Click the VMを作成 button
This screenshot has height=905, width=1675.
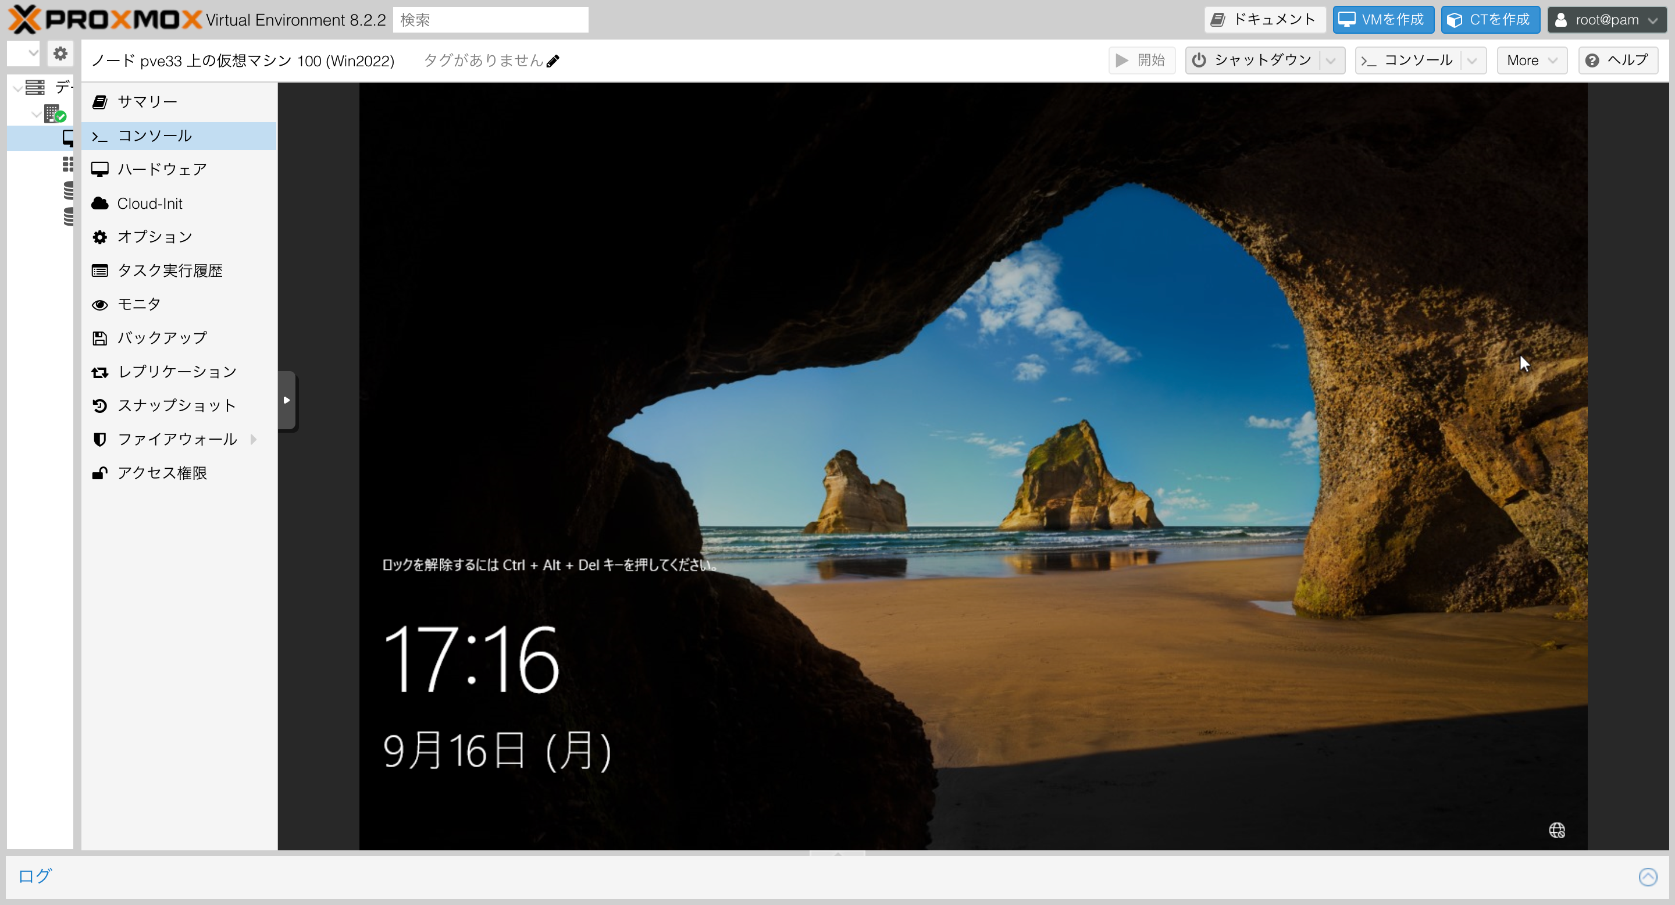[1382, 20]
